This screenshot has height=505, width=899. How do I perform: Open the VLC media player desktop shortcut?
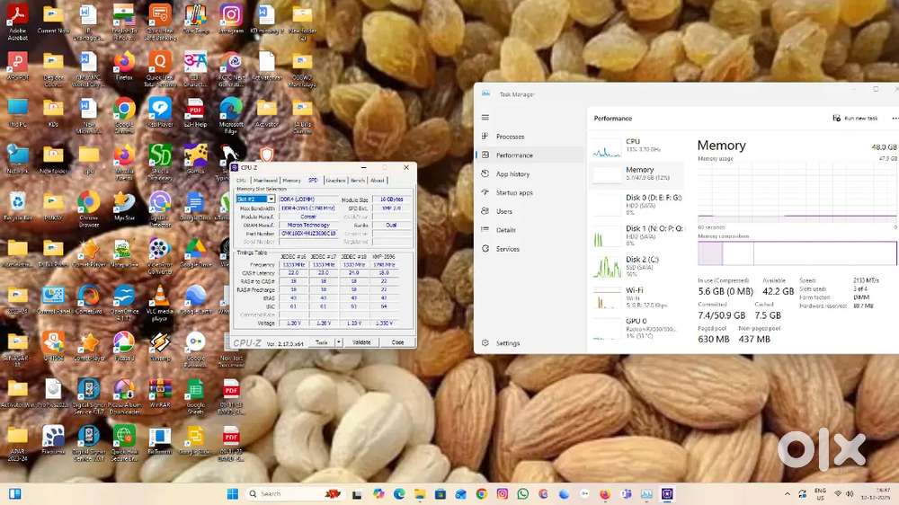159,299
